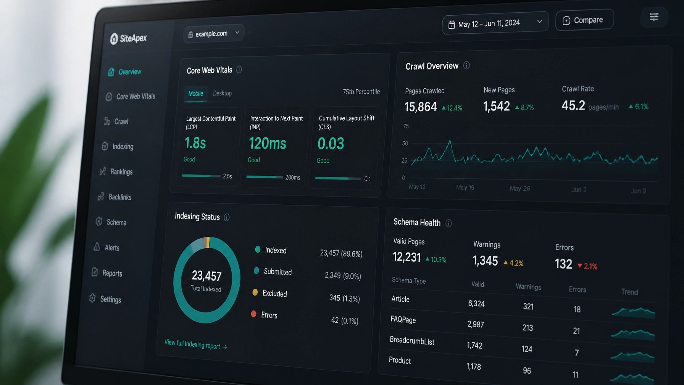This screenshot has width=684, height=385.
Task: Click the Crawl Rate value 45.2
Action: 573,105
